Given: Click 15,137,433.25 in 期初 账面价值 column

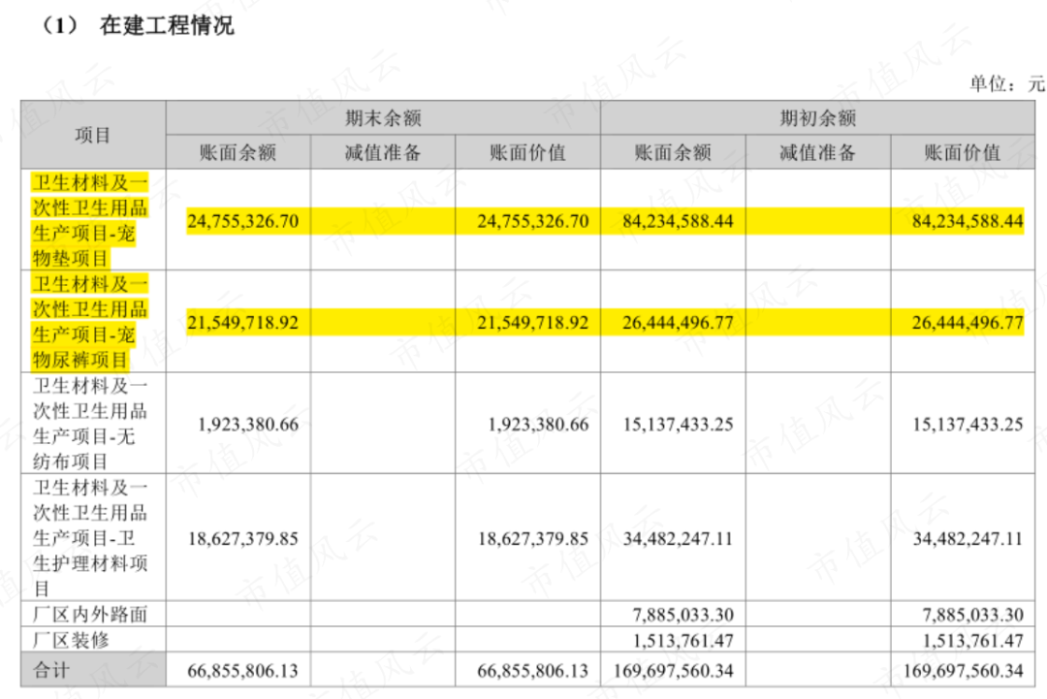Looking at the screenshot, I should (x=968, y=424).
